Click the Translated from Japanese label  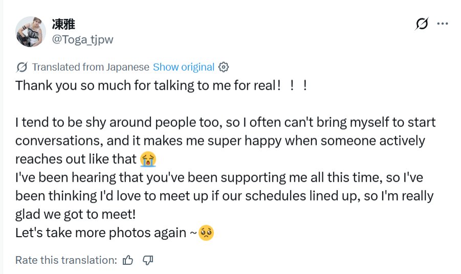tap(91, 67)
